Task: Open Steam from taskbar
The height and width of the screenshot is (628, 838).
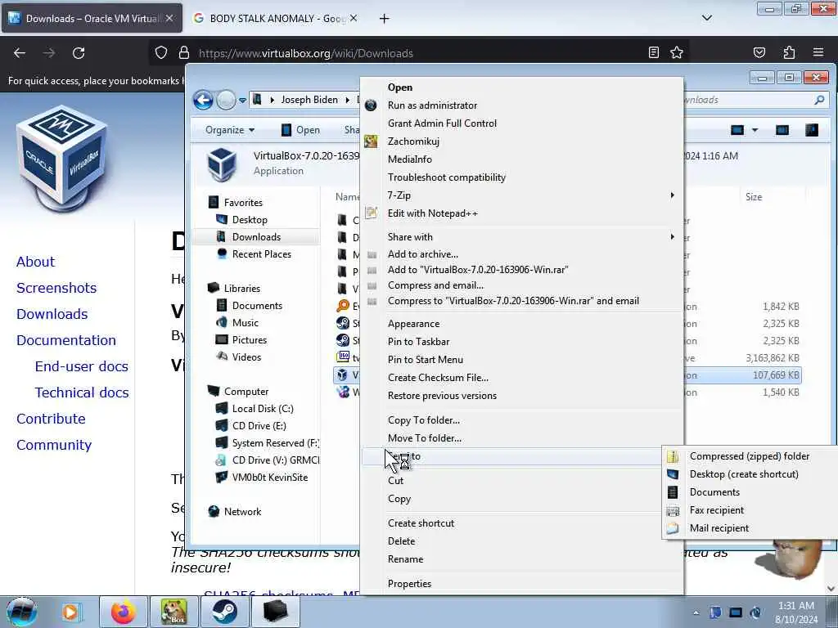Action: (x=224, y=612)
